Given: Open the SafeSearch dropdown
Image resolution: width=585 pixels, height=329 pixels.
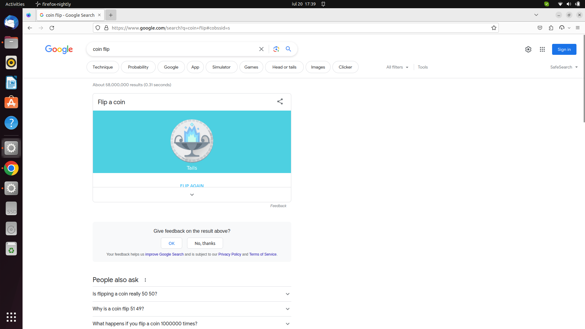Looking at the screenshot, I should point(564,67).
